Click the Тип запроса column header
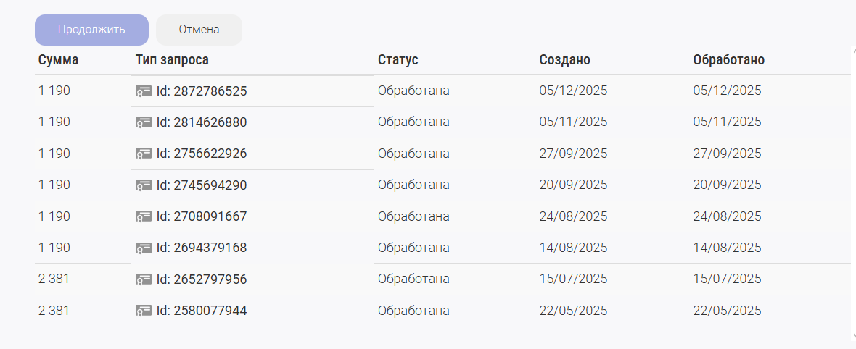The image size is (856, 349). [x=172, y=60]
